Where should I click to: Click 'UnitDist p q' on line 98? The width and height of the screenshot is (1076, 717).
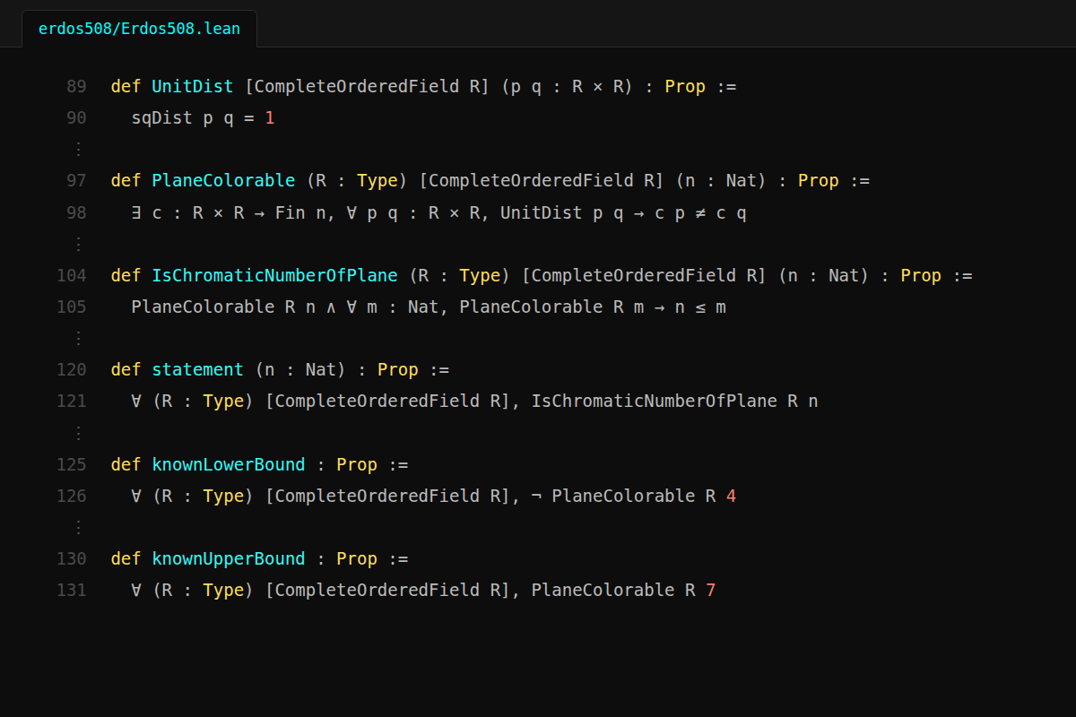[562, 212]
